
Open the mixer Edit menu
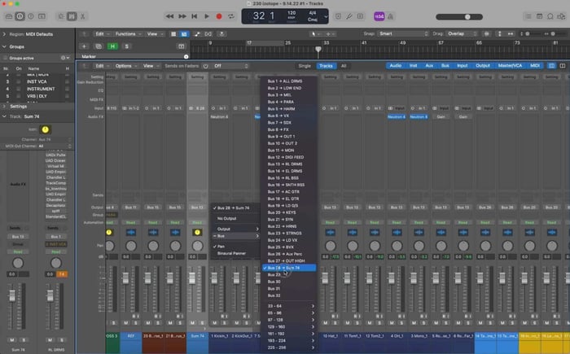(102, 66)
